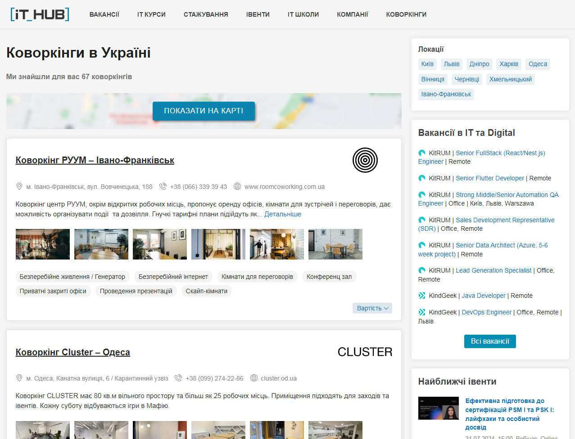
Task: Click the CLUSTER coworking logo
Action: point(365,352)
